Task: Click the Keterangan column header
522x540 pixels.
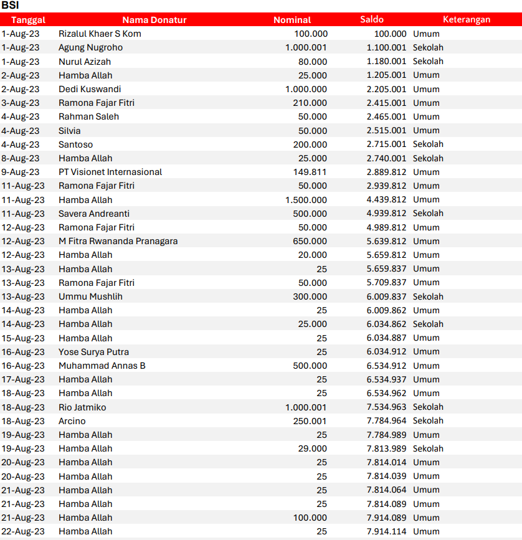Action: coord(466,19)
